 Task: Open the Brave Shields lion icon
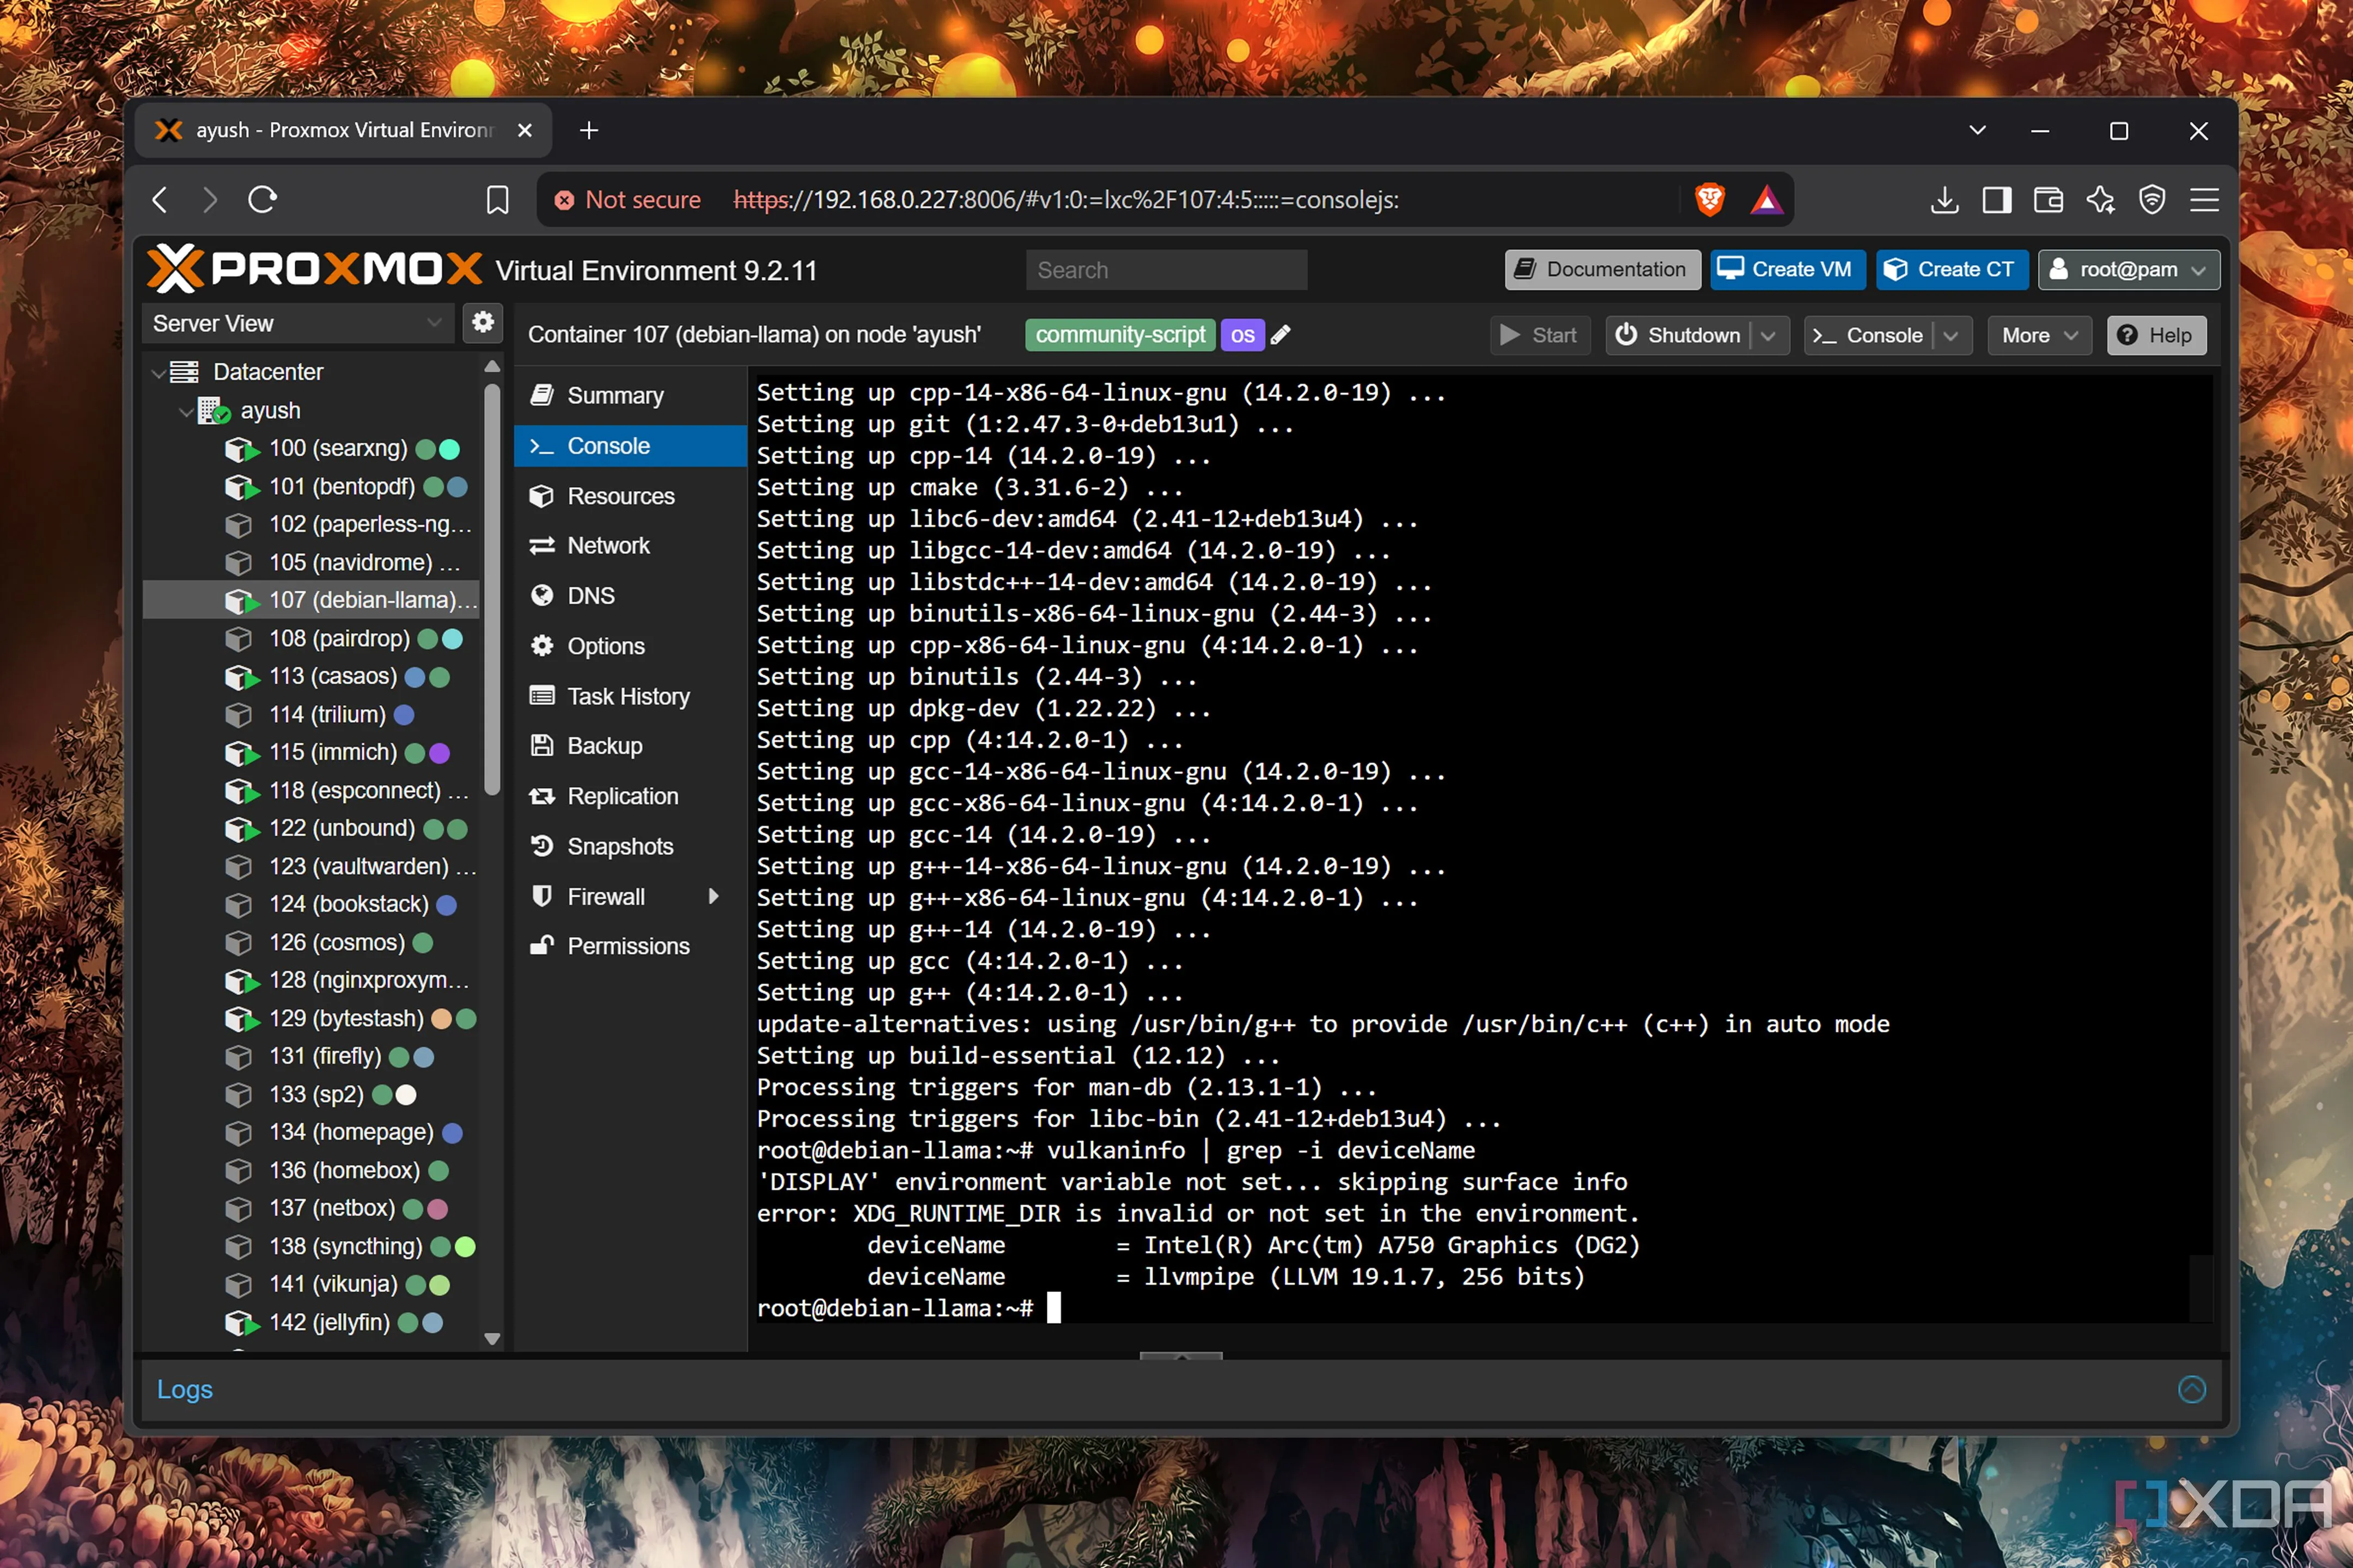point(1710,200)
